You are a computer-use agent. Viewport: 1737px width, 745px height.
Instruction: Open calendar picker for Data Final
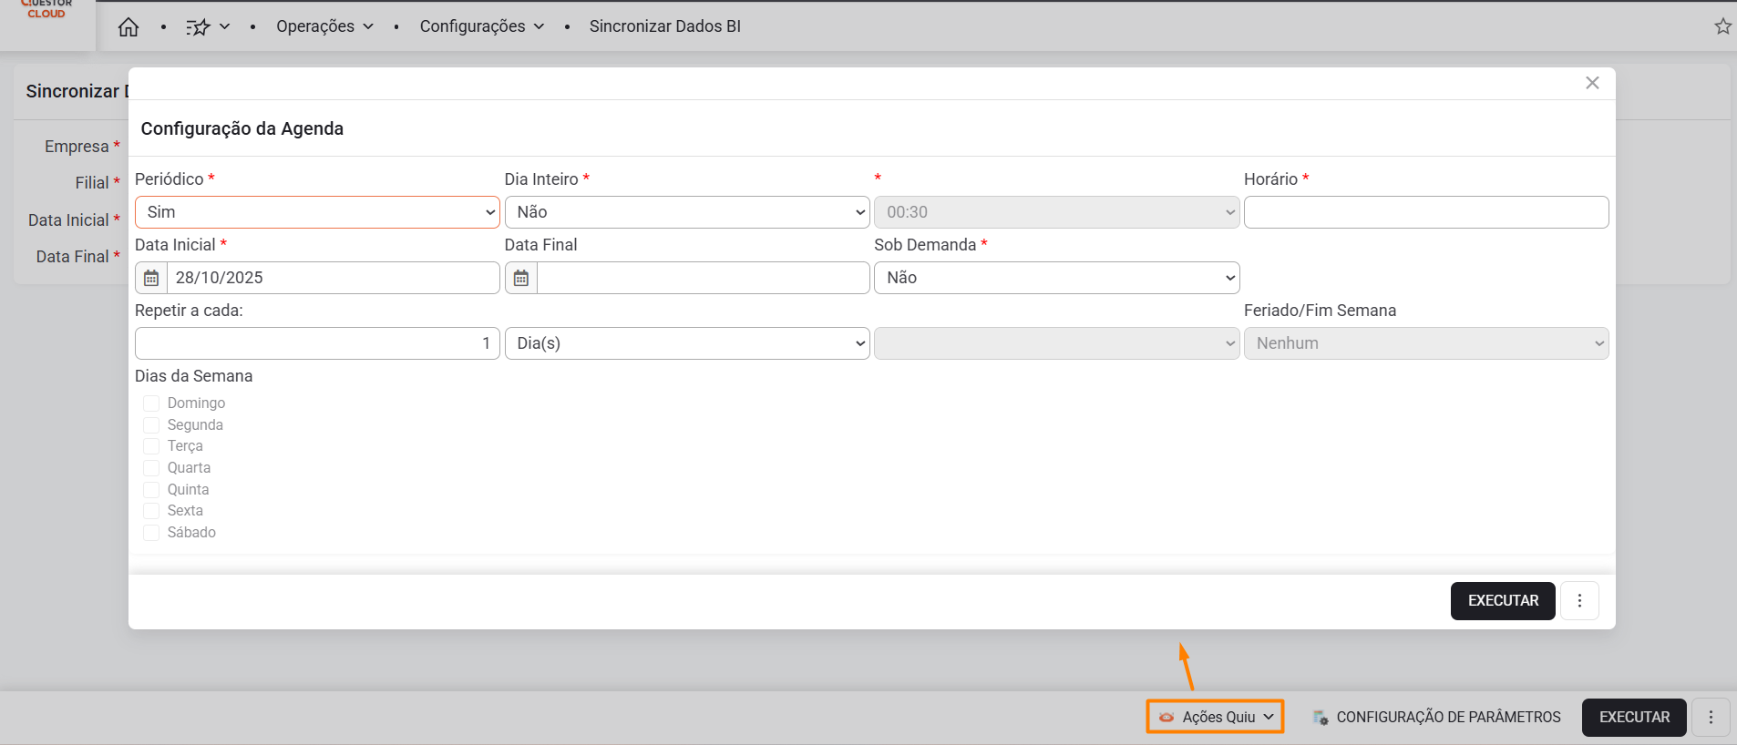tap(521, 278)
